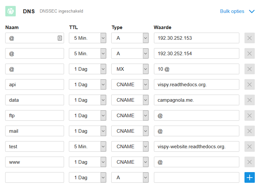Add a new DNS record with the plus button
The height and width of the screenshot is (186, 260).
249,177
